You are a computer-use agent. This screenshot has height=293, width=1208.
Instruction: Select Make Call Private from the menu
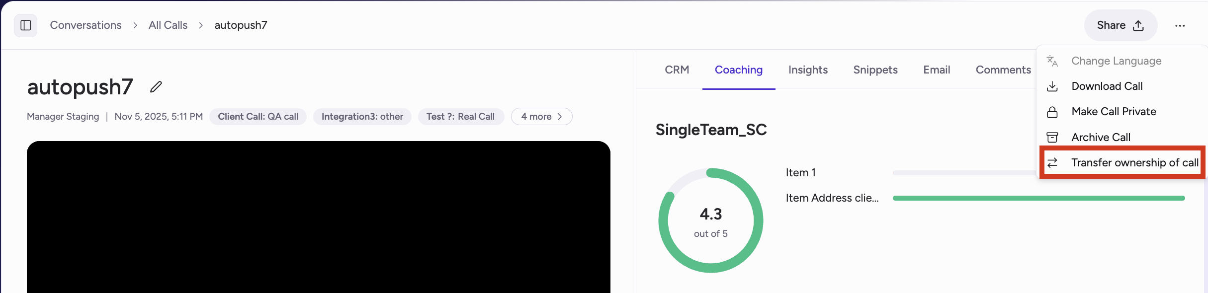point(1114,112)
